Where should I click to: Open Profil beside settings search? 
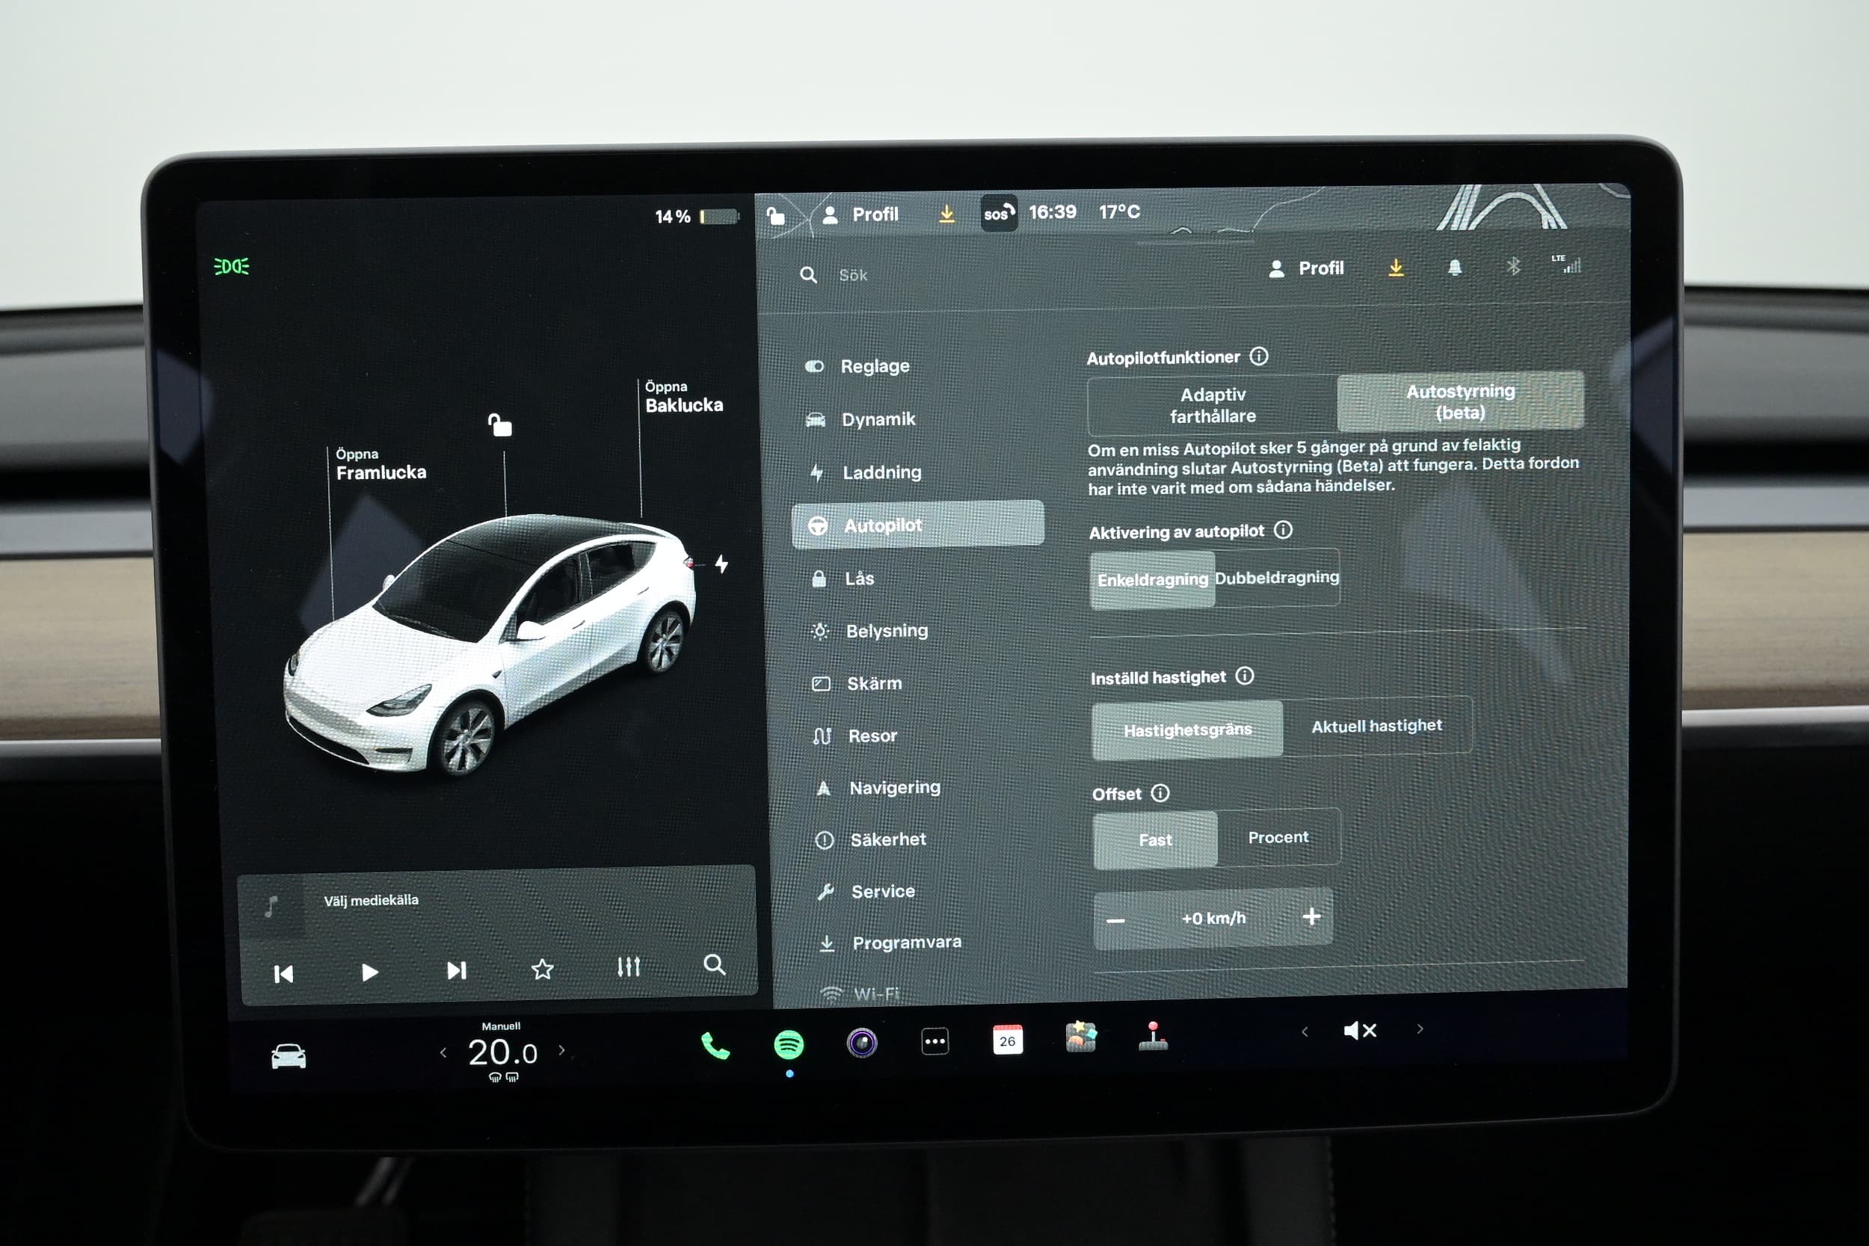pos(1305,268)
